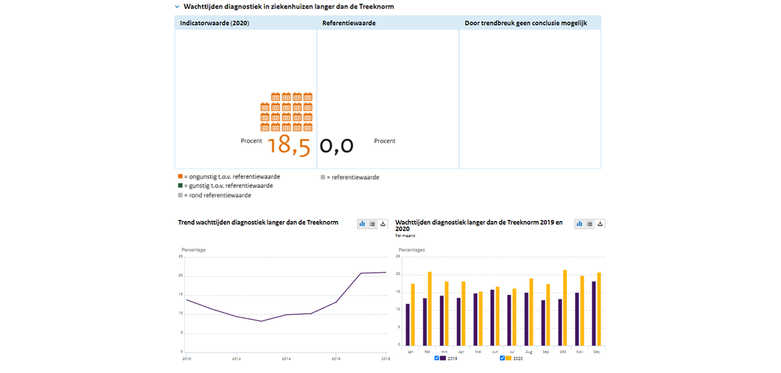Viewport: 781px width, 373px height.
Task: Click the purple 2019 legend color swatch
Action: [x=443, y=358]
